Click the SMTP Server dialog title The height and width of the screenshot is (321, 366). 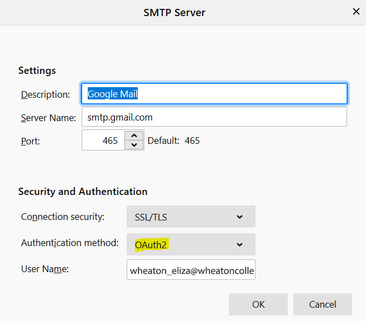pos(174,12)
